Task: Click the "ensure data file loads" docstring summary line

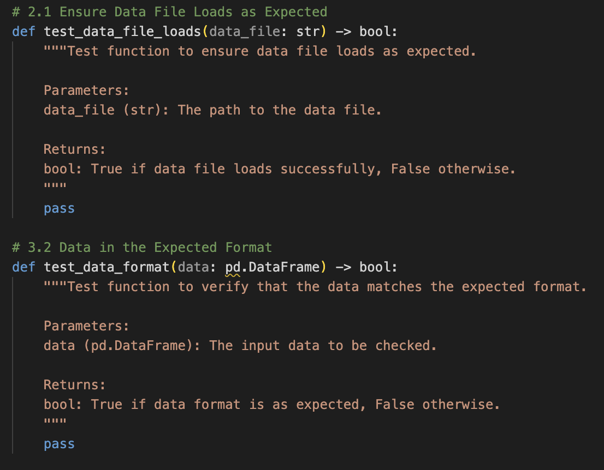Action: (260, 51)
